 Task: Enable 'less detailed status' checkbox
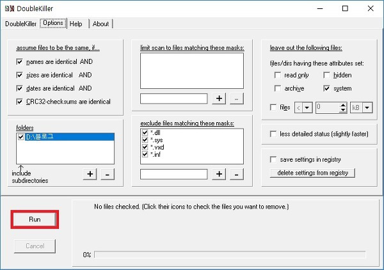273,134
